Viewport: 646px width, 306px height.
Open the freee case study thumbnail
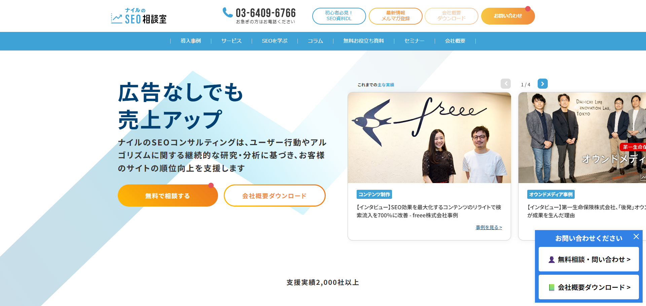[429, 138]
